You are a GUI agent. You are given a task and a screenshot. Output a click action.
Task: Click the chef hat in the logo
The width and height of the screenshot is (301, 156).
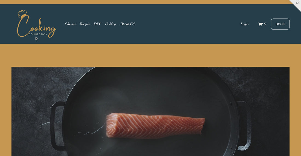pos(22,14)
